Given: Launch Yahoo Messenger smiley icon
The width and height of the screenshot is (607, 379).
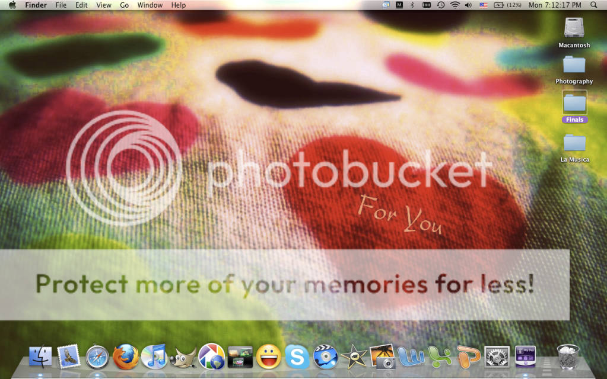Looking at the screenshot, I should pos(268,356).
